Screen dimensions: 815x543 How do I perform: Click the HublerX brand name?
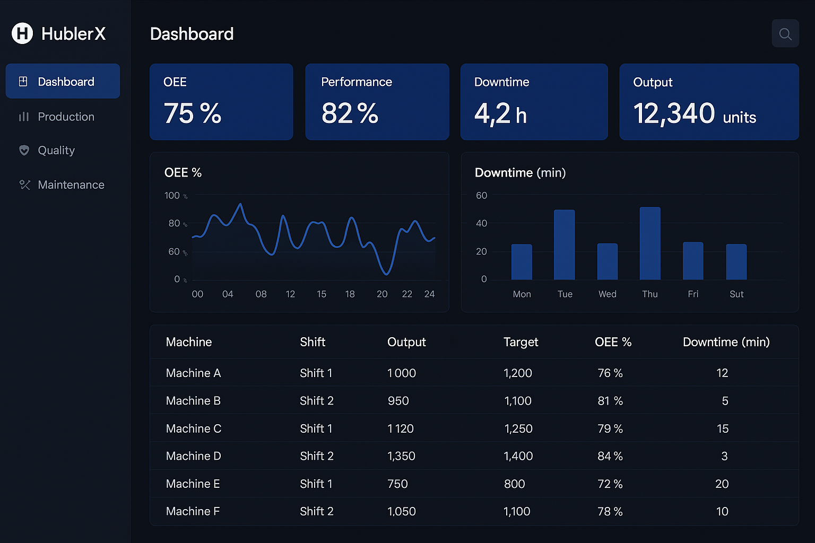(x=74, y=34)
